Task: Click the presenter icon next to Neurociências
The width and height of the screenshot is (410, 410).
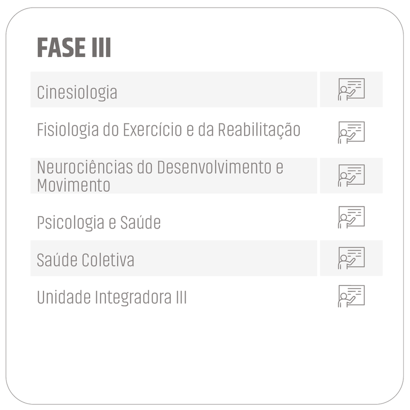Action: [351, 175]
